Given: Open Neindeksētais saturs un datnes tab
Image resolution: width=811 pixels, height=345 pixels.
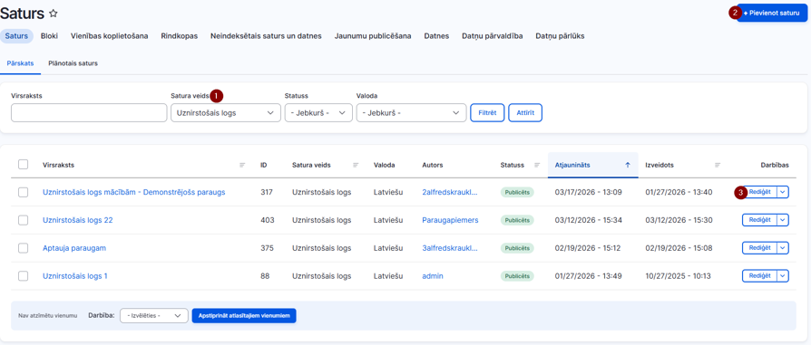Looking at the screenshot, I should point(266,36).
